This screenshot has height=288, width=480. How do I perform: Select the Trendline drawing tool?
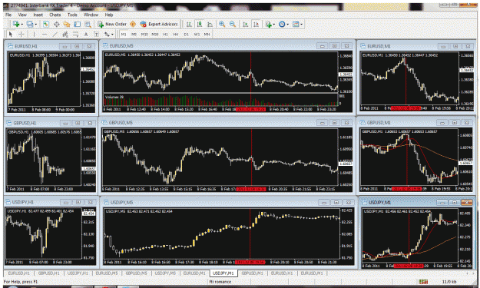click(x=55, y=35)
